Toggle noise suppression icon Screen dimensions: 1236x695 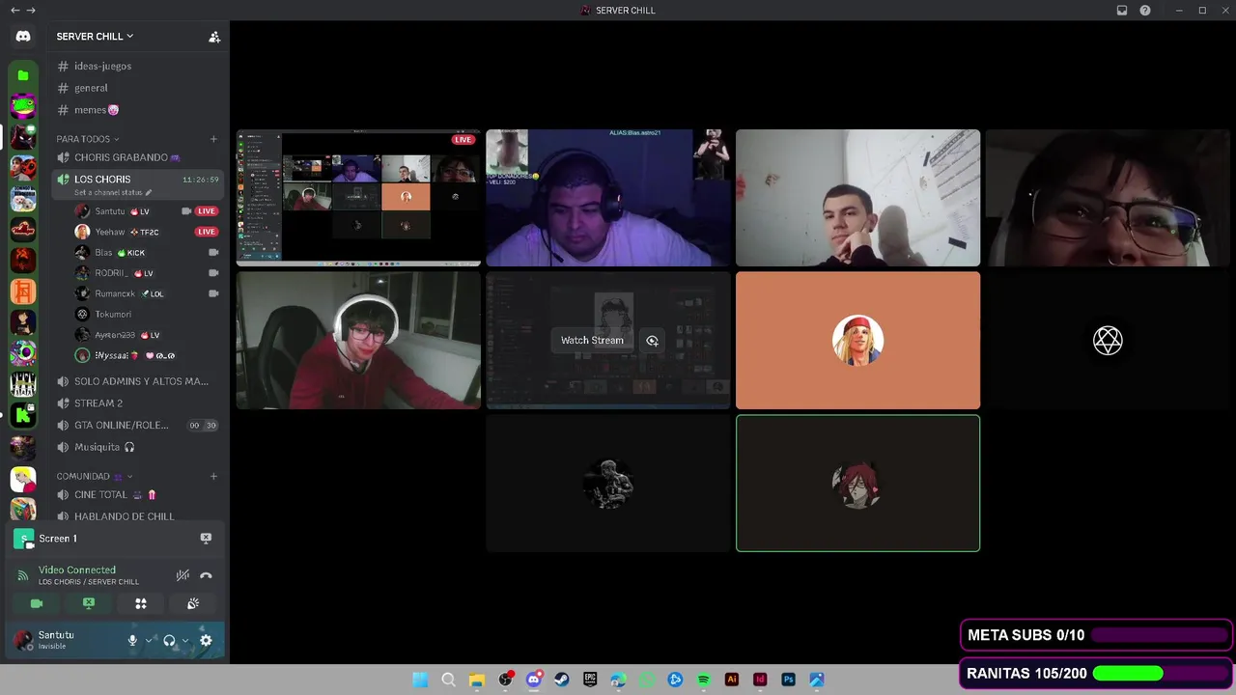tap(183, 575)
